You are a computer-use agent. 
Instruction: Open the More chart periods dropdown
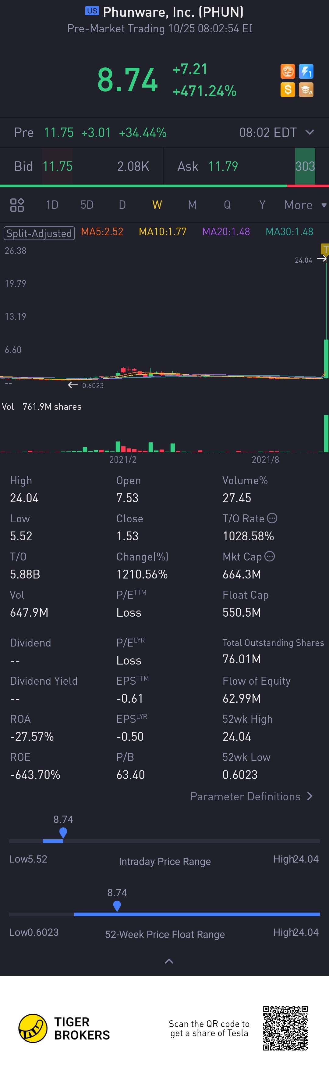click(305, 205)
